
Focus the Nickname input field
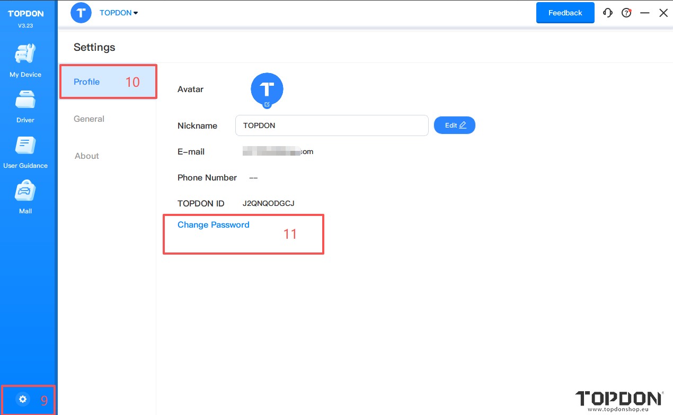pos(332,125)
